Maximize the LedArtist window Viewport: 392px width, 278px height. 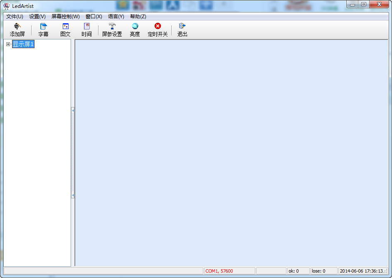coord(364,4)
